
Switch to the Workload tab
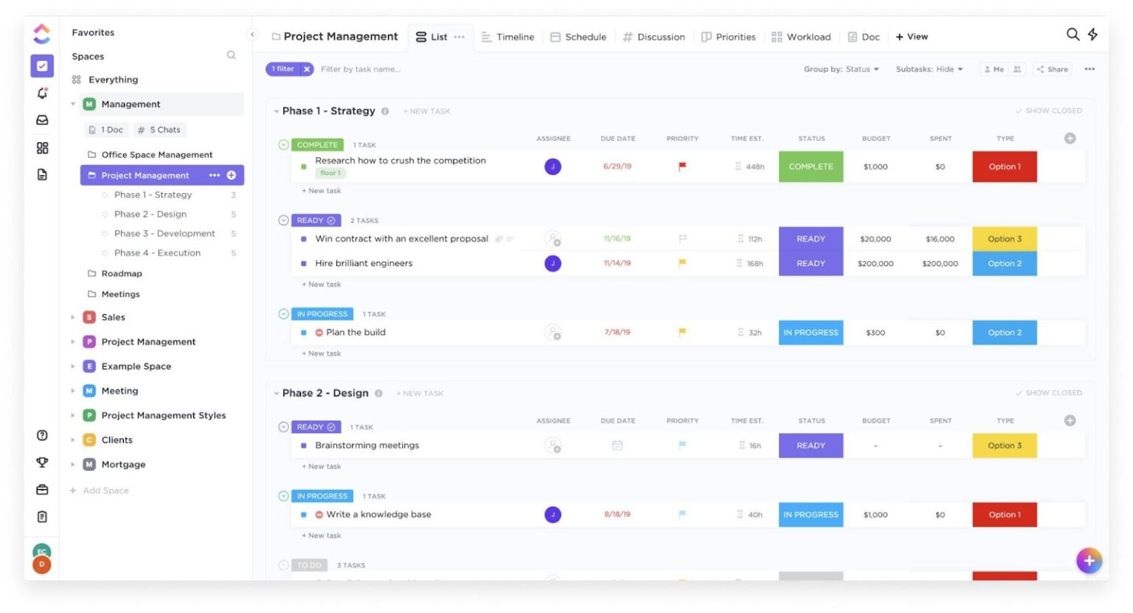tap(801, 36)
